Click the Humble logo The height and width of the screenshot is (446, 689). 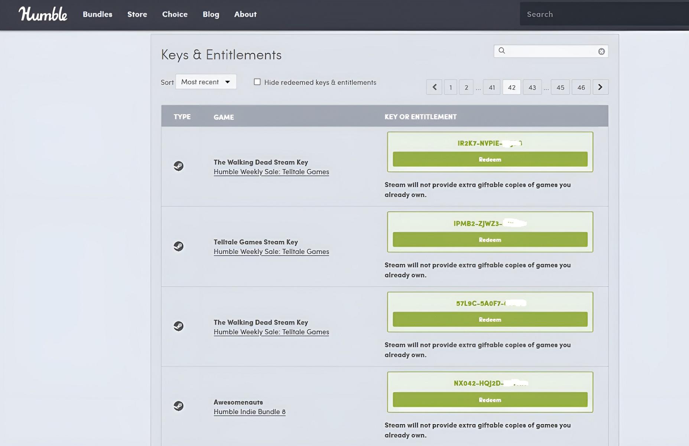pyautogui.click(x=43, y=14)
